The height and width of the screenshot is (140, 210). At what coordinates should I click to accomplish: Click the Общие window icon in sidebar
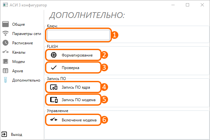coord(5,24)
